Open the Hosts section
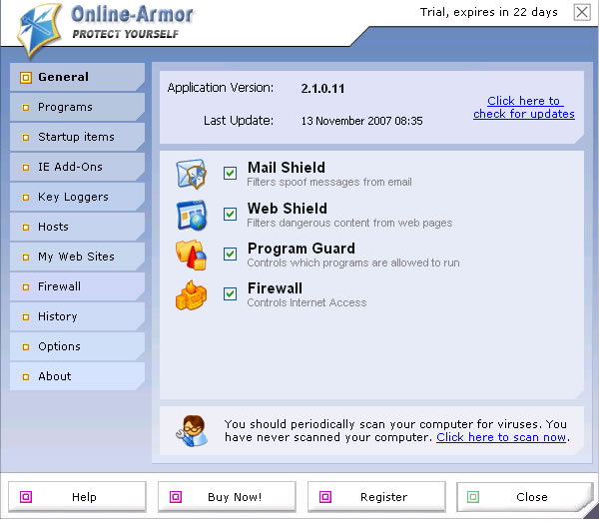The height and width of the screenshot is (522, 599). point(77,227)
